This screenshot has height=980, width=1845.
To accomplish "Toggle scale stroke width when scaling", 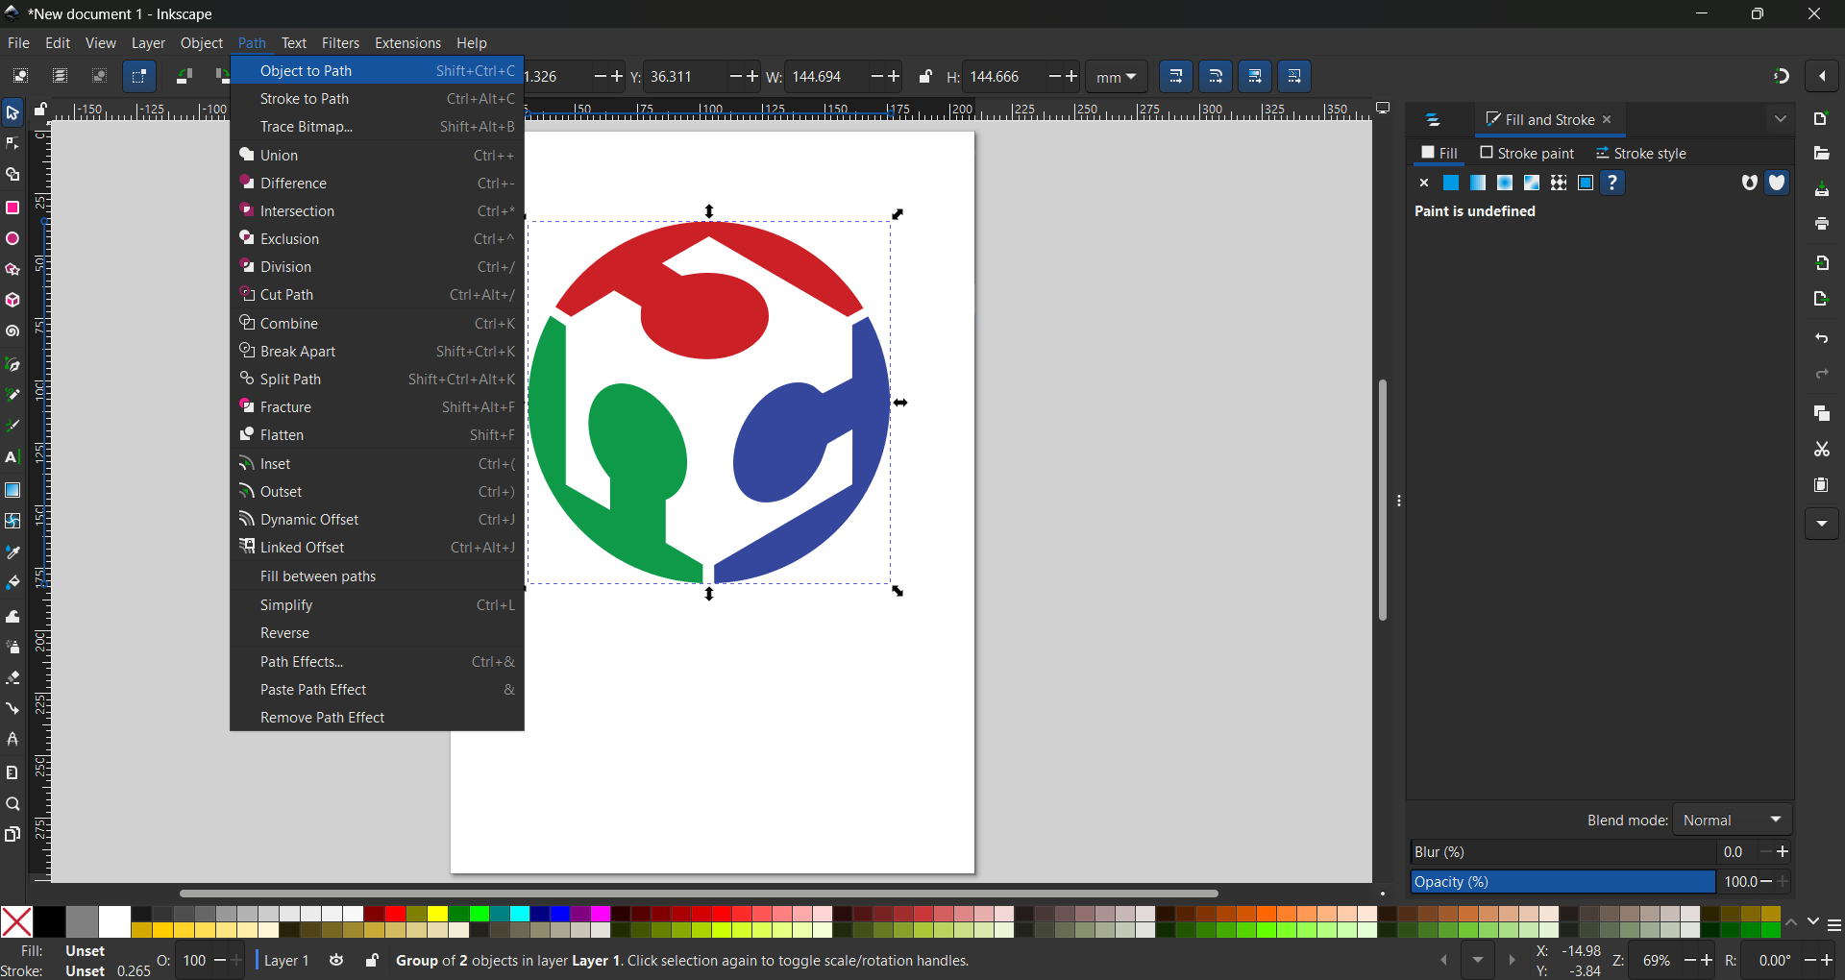I will point(1176,76).
